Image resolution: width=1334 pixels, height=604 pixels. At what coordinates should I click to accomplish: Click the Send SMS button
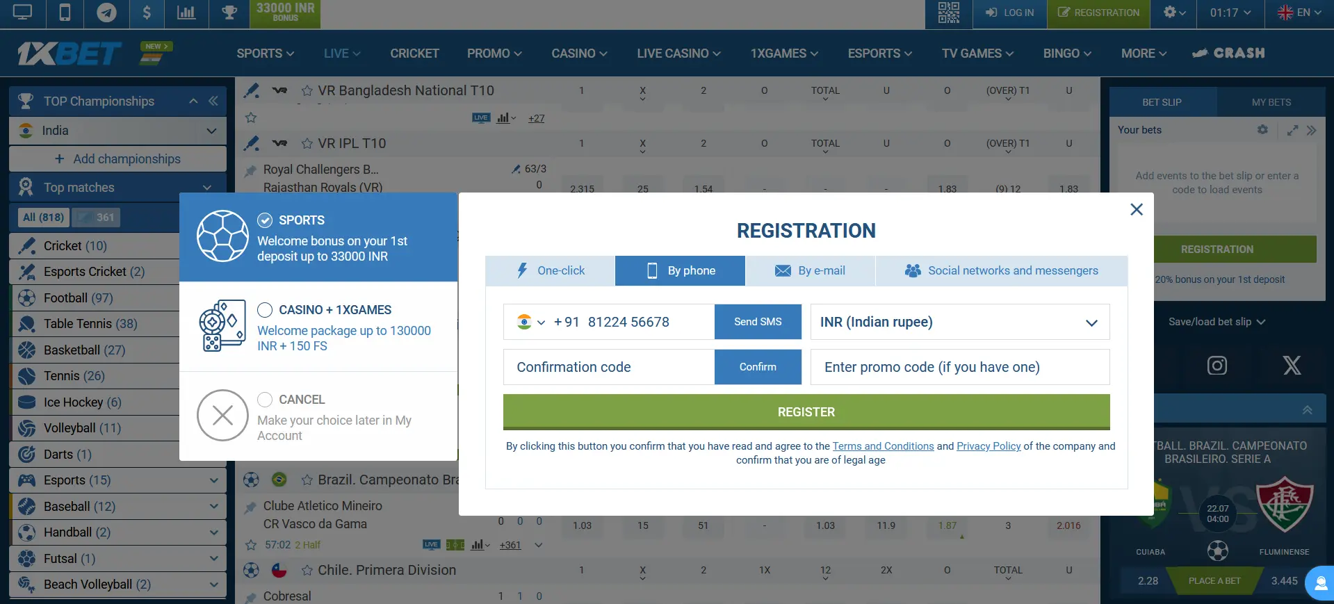(758, 322)
